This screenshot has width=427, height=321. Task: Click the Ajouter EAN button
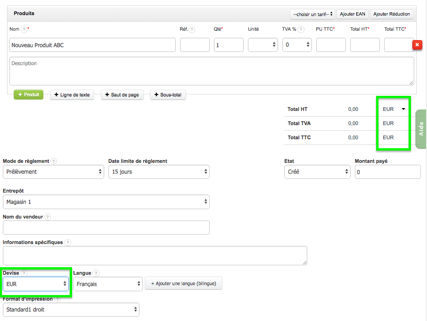[x=352, y=14]
